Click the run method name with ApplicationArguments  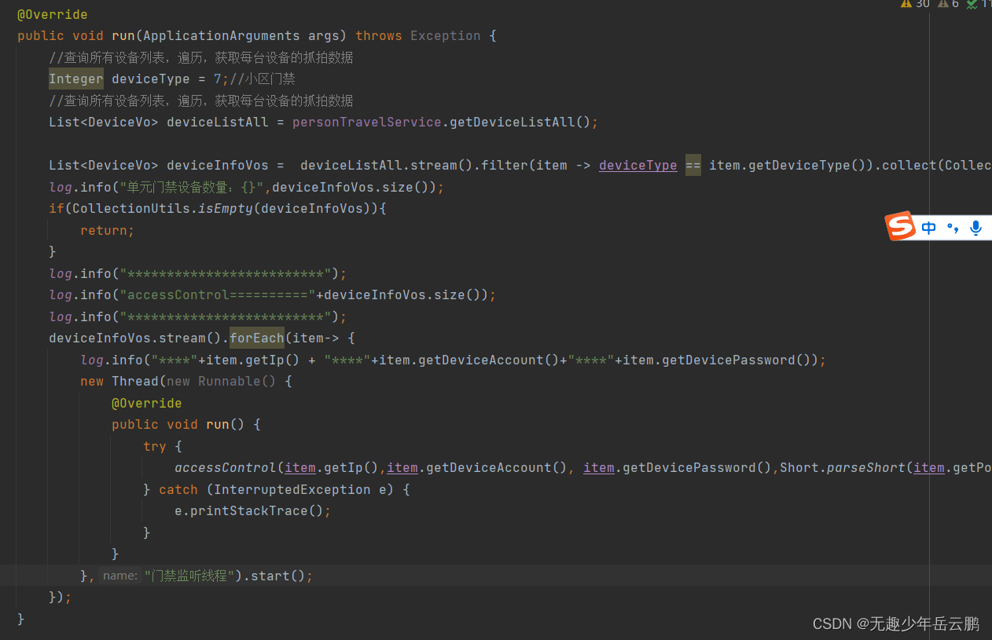[x=123, y=35]
